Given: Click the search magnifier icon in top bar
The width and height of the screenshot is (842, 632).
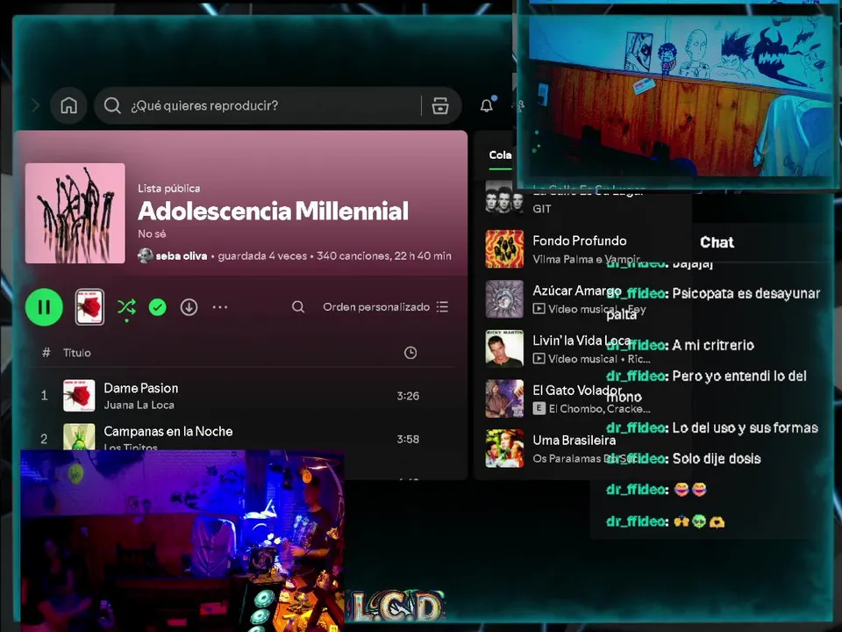Looking at the screenshot, I should tap(112, 105).
